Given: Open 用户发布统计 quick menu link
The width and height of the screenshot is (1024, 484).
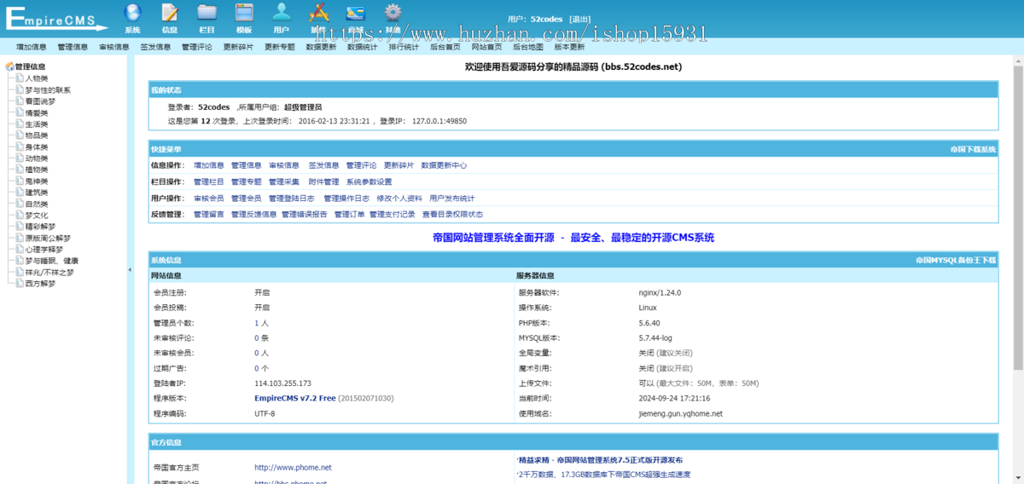Looking at the screenshot, I should pyautogui.click(x=452, y=198).
